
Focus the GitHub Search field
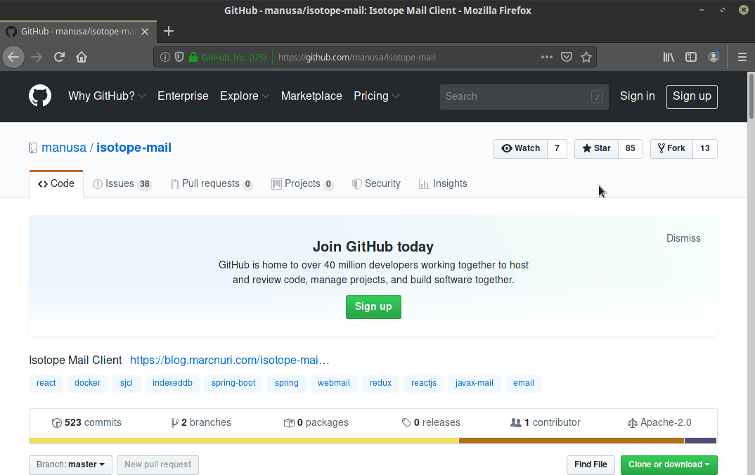click(524, 97)
